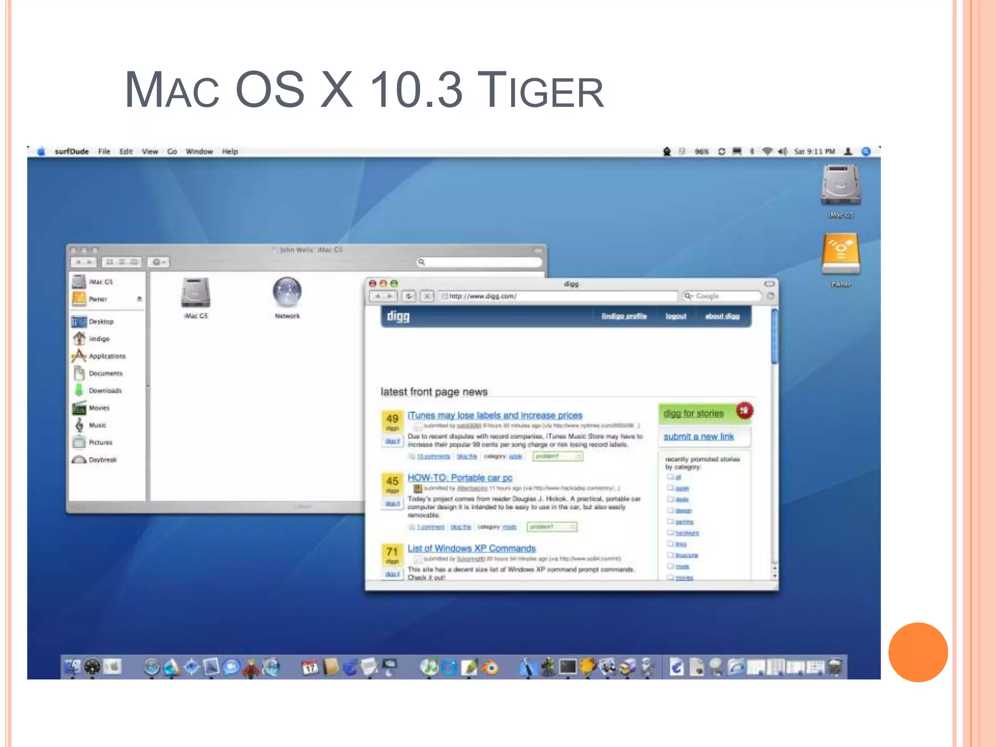Open the Window menu
This screenshot has height=747, width=996.
199,151
